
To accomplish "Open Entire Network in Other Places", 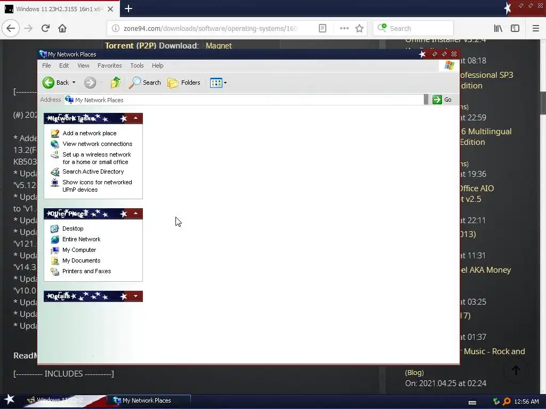I will coord(82,239).
